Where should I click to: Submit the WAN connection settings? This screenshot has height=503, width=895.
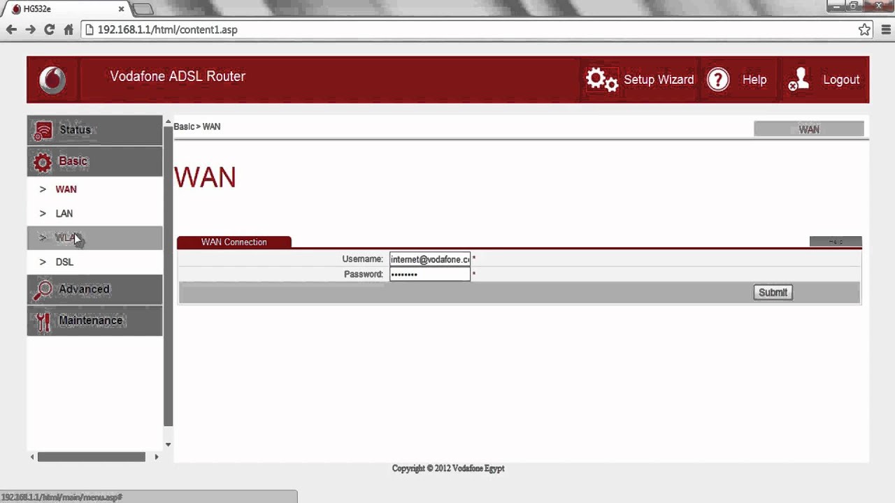click(x=773, y=292)
